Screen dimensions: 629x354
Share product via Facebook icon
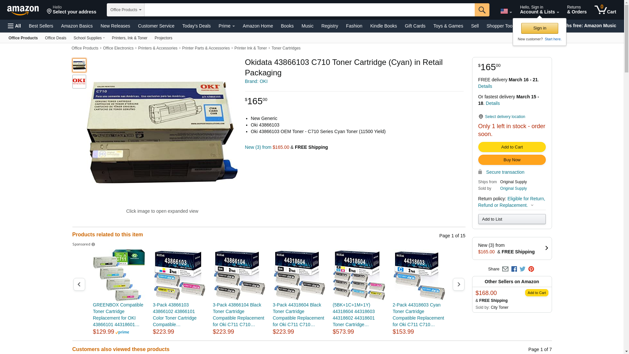tap(514, 269)
